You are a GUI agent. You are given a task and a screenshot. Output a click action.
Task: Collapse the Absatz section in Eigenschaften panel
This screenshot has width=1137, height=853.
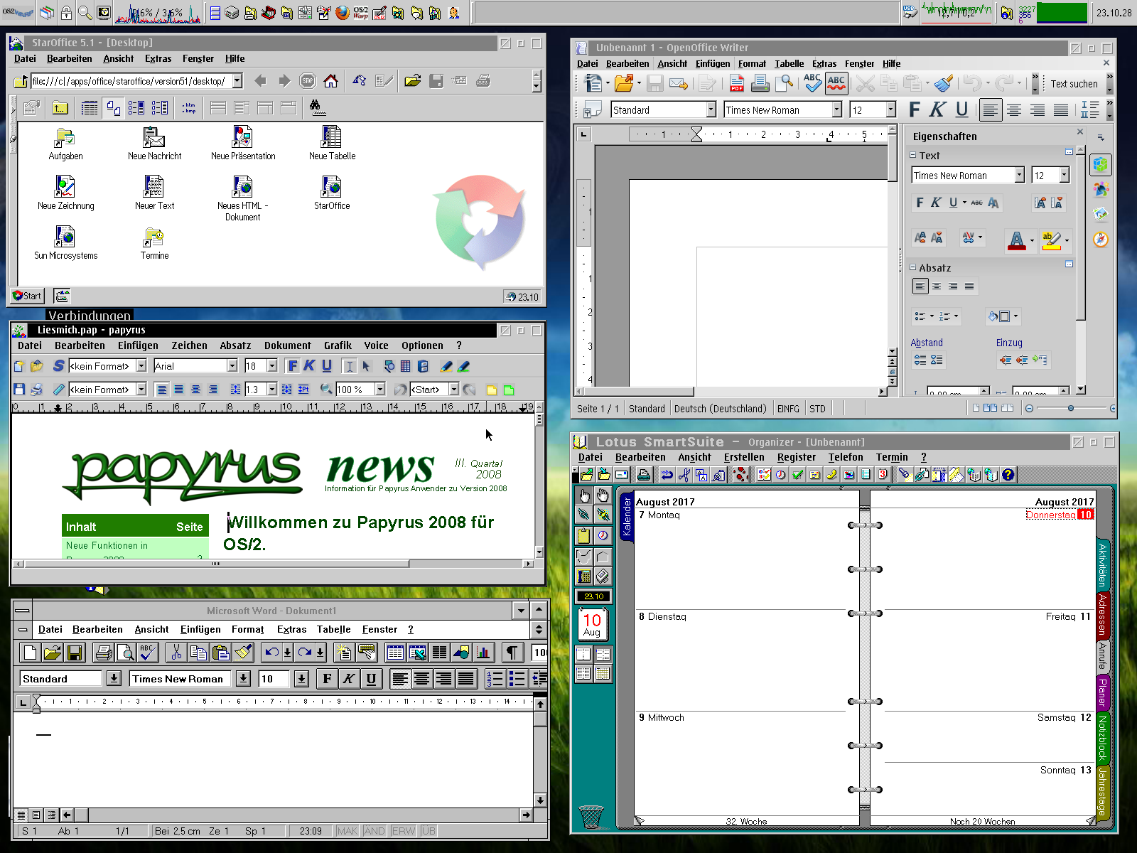913,267
